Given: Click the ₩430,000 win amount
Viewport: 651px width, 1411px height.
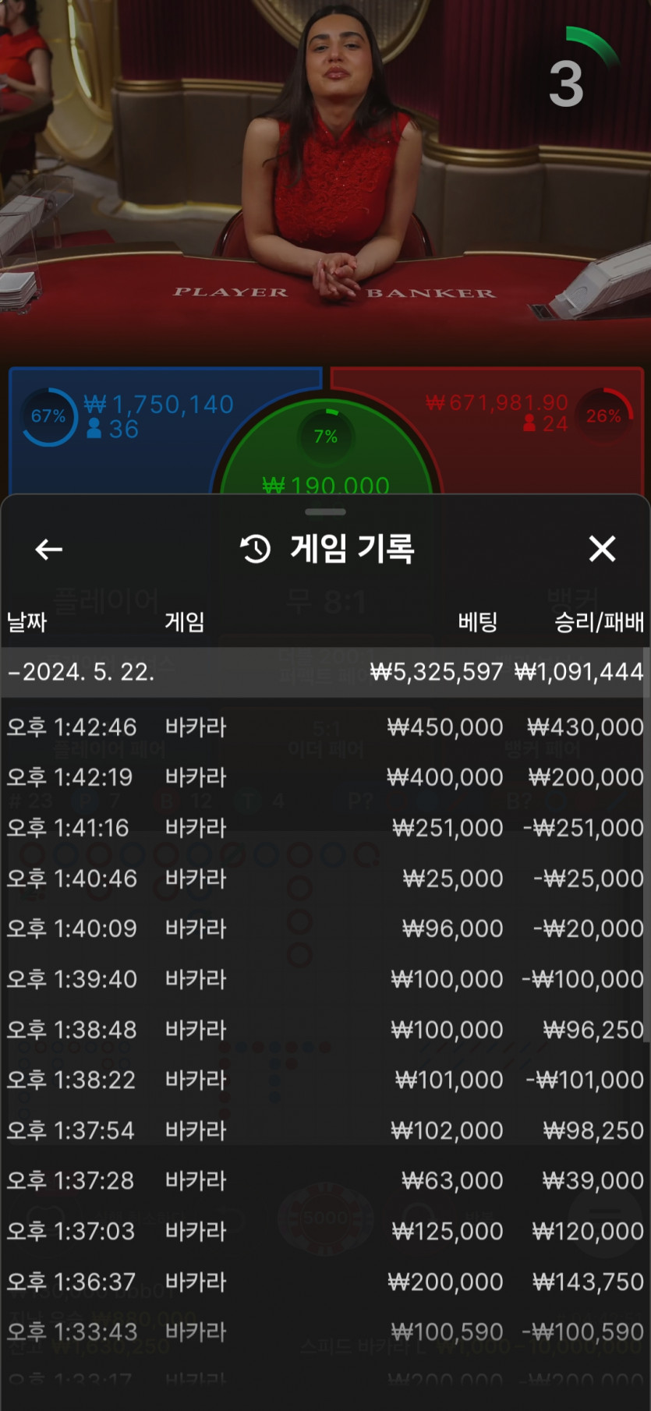Looking at the screenshot, I should pyautogui.click(x=586, y=727).
